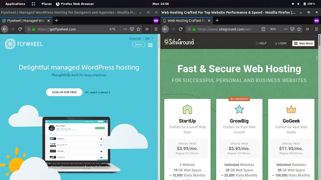Reload the Flywheel page

(x=20, y=29)
